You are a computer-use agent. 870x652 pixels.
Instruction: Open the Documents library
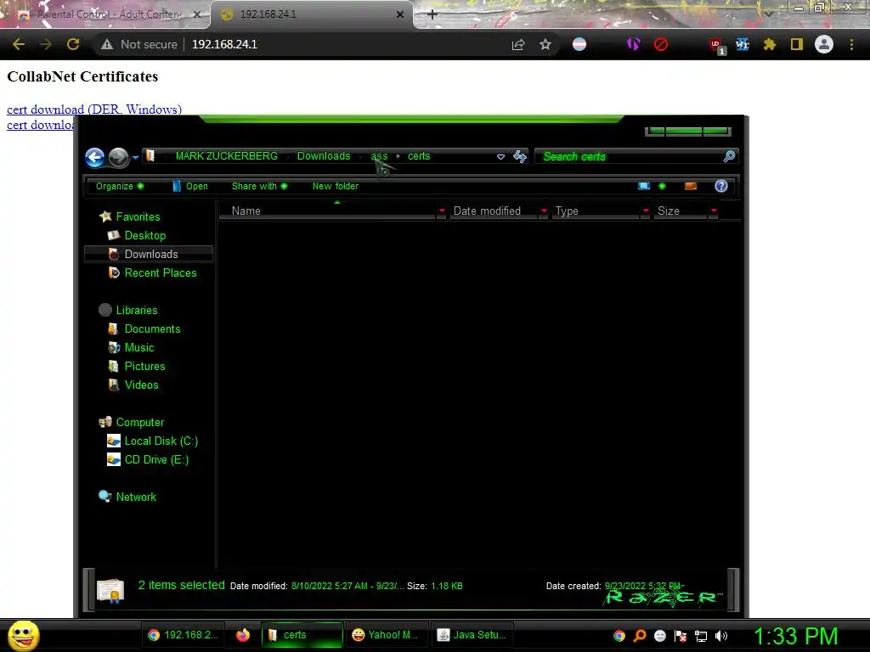coord(152,329)
